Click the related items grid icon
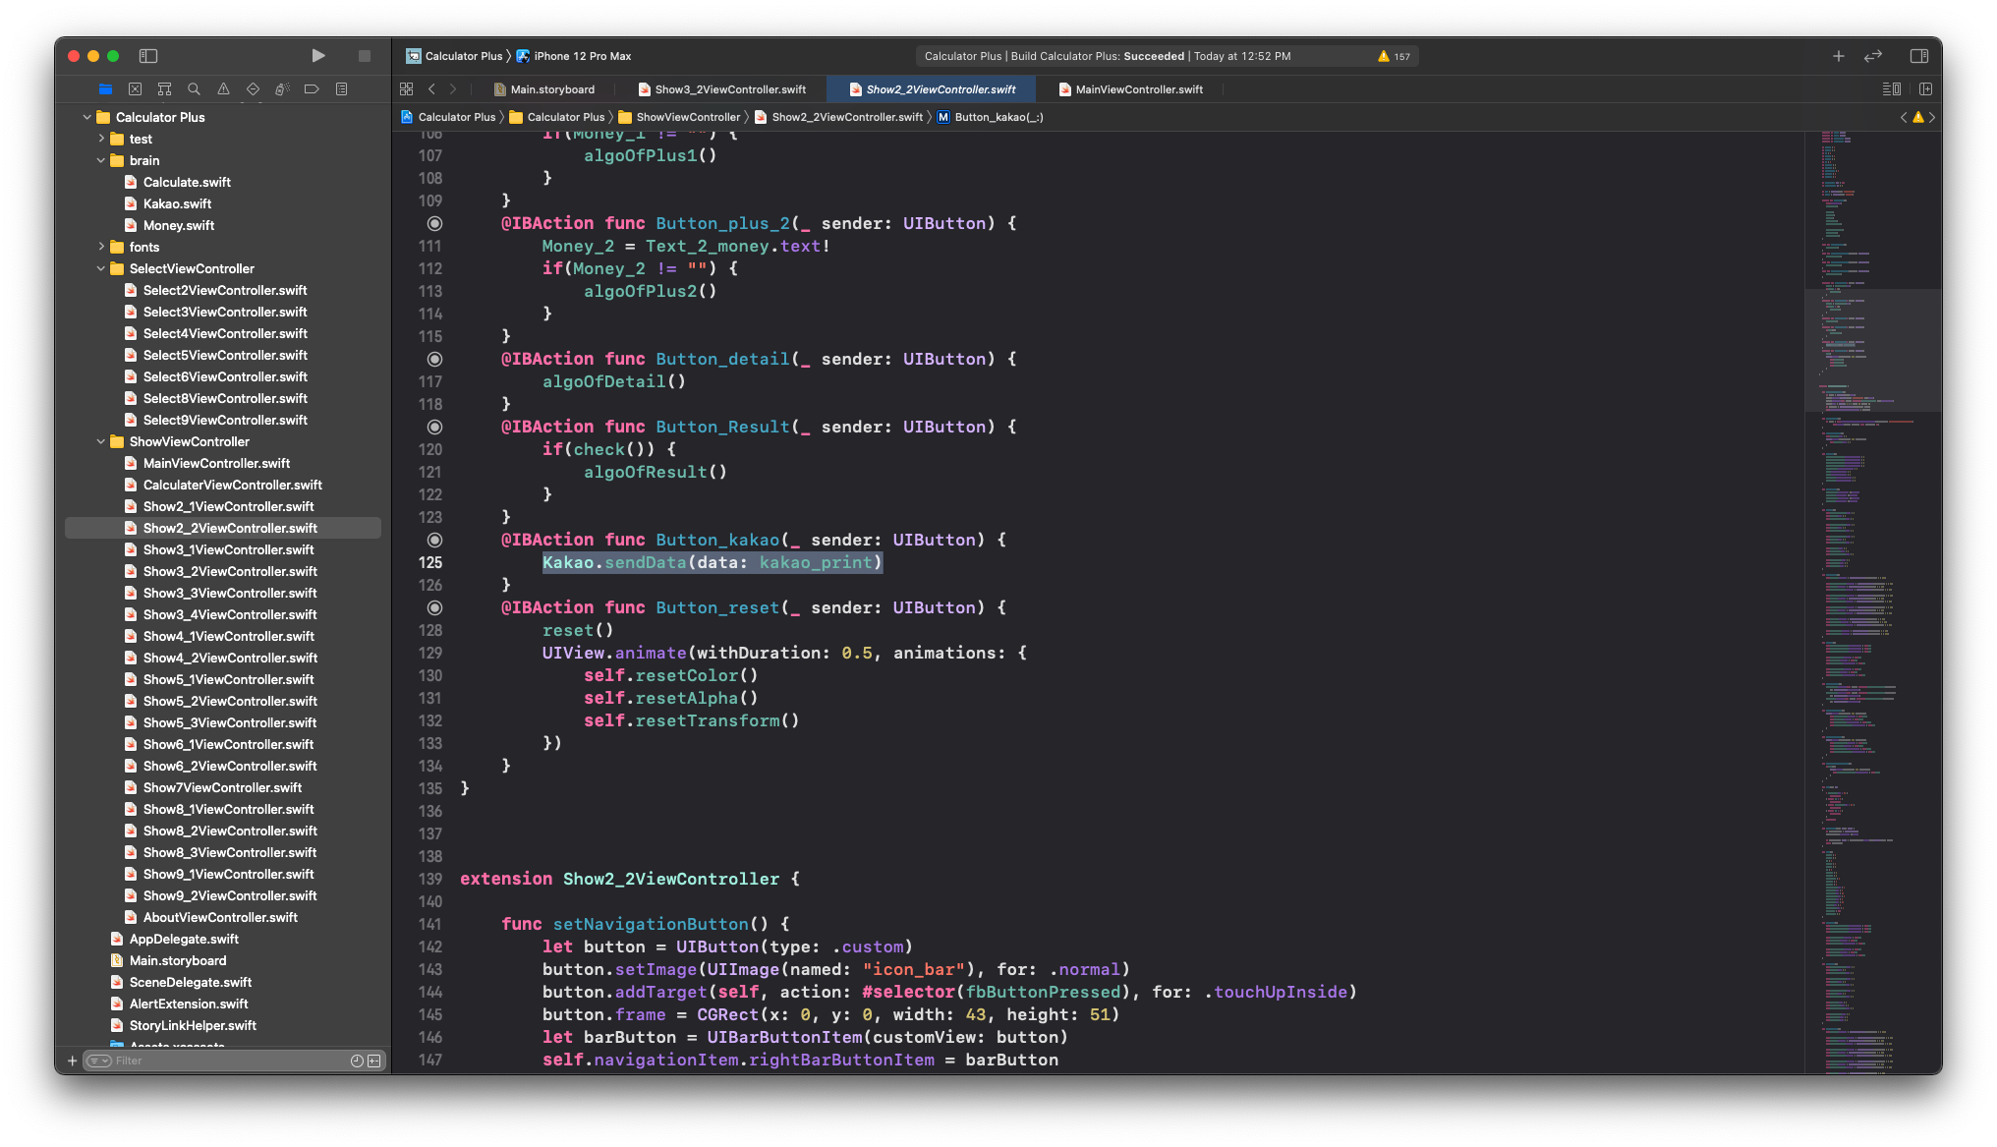The image size is (1997, 1147). pos(406,89)
